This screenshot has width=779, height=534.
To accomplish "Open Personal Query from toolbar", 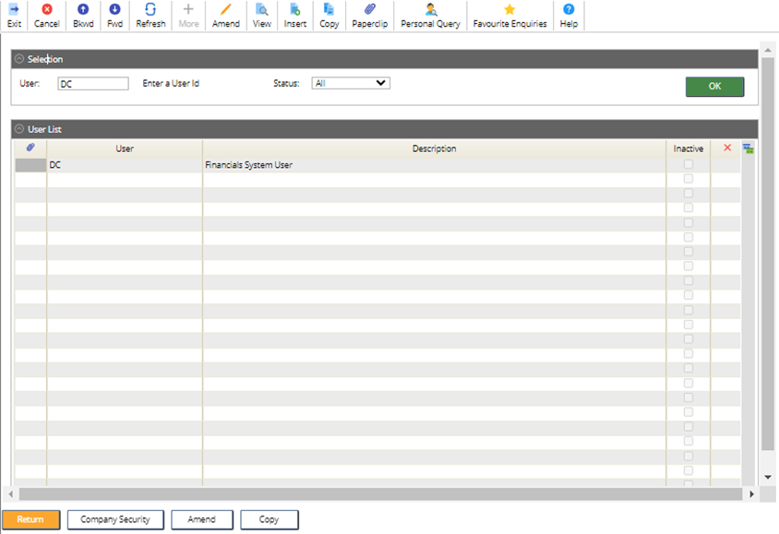I will (430, 10).
